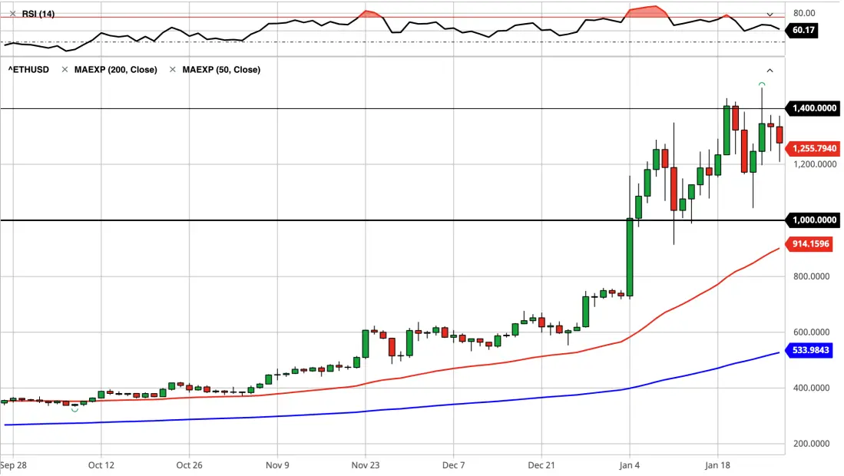Click the green high marker above the Jan candles

(762, 84)
